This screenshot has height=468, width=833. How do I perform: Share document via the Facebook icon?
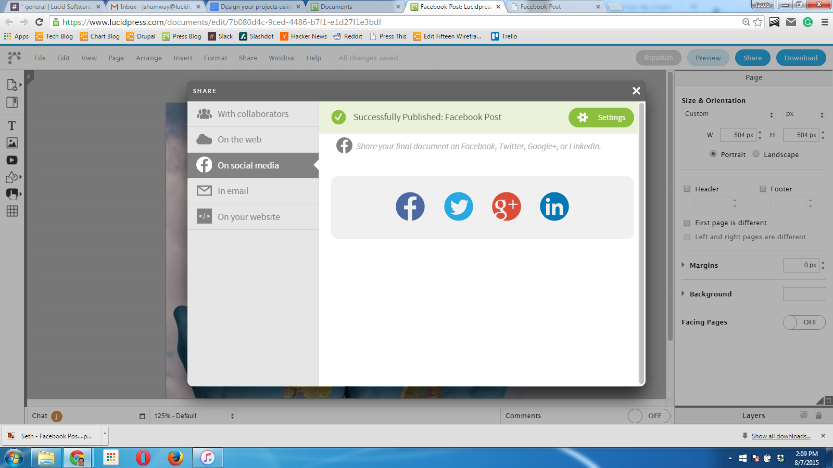click(410, 206)
